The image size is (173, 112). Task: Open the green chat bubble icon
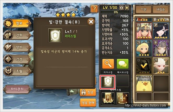(123, 64)
